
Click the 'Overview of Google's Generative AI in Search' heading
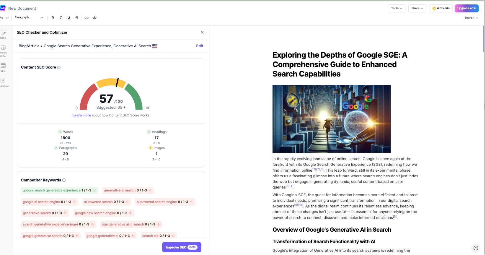coord(332,230)
